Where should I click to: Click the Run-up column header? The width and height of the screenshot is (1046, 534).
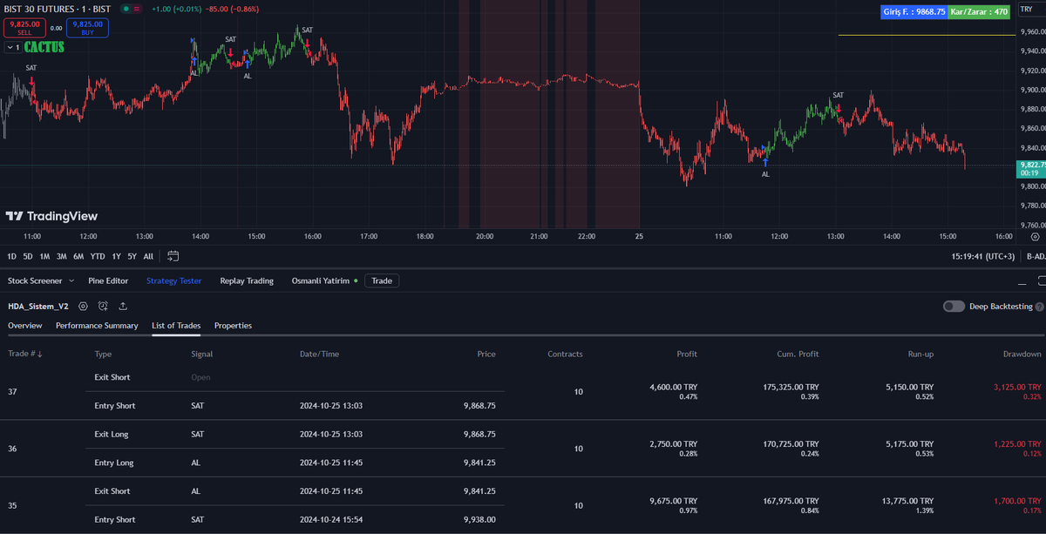click(920, 355)
